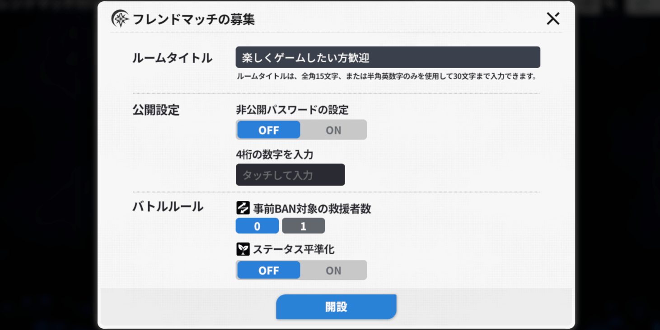Enable the 非公開パスワード setting by clicking ON

point(333,130)
